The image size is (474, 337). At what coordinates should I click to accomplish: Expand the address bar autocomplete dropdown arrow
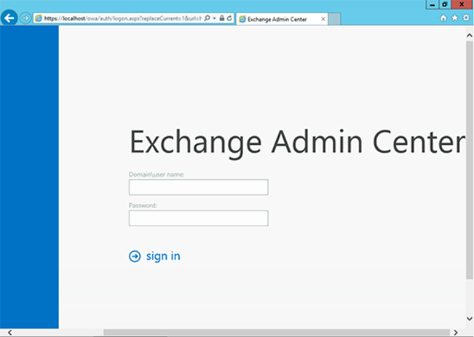pyautogui.click(x=214, y=18)
